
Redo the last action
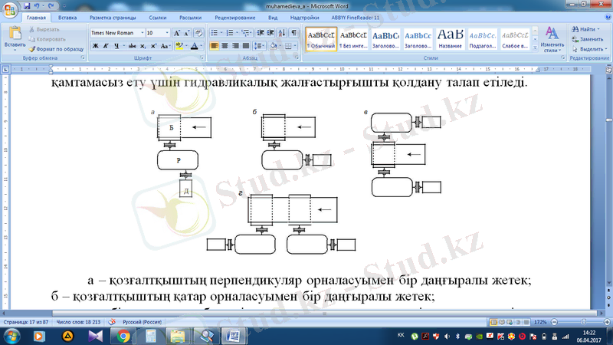click(x=51, y=6)
